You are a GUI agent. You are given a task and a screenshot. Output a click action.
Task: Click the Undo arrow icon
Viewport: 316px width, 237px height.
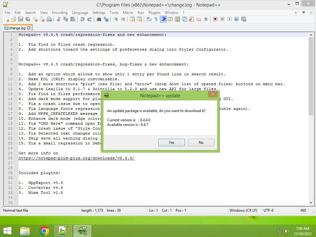pos(82,19)
